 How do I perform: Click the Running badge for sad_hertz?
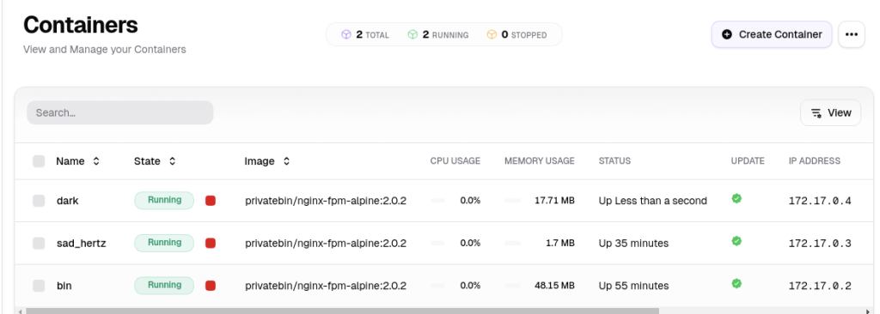(164, 243)
